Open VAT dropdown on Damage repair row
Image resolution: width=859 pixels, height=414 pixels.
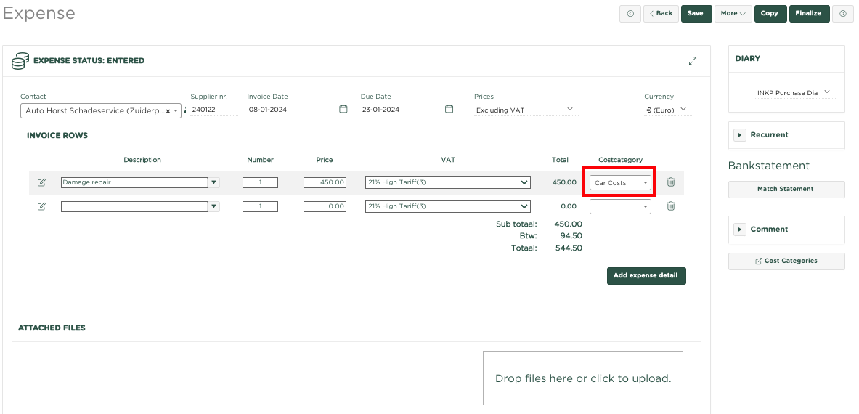(x=448, y=182)
